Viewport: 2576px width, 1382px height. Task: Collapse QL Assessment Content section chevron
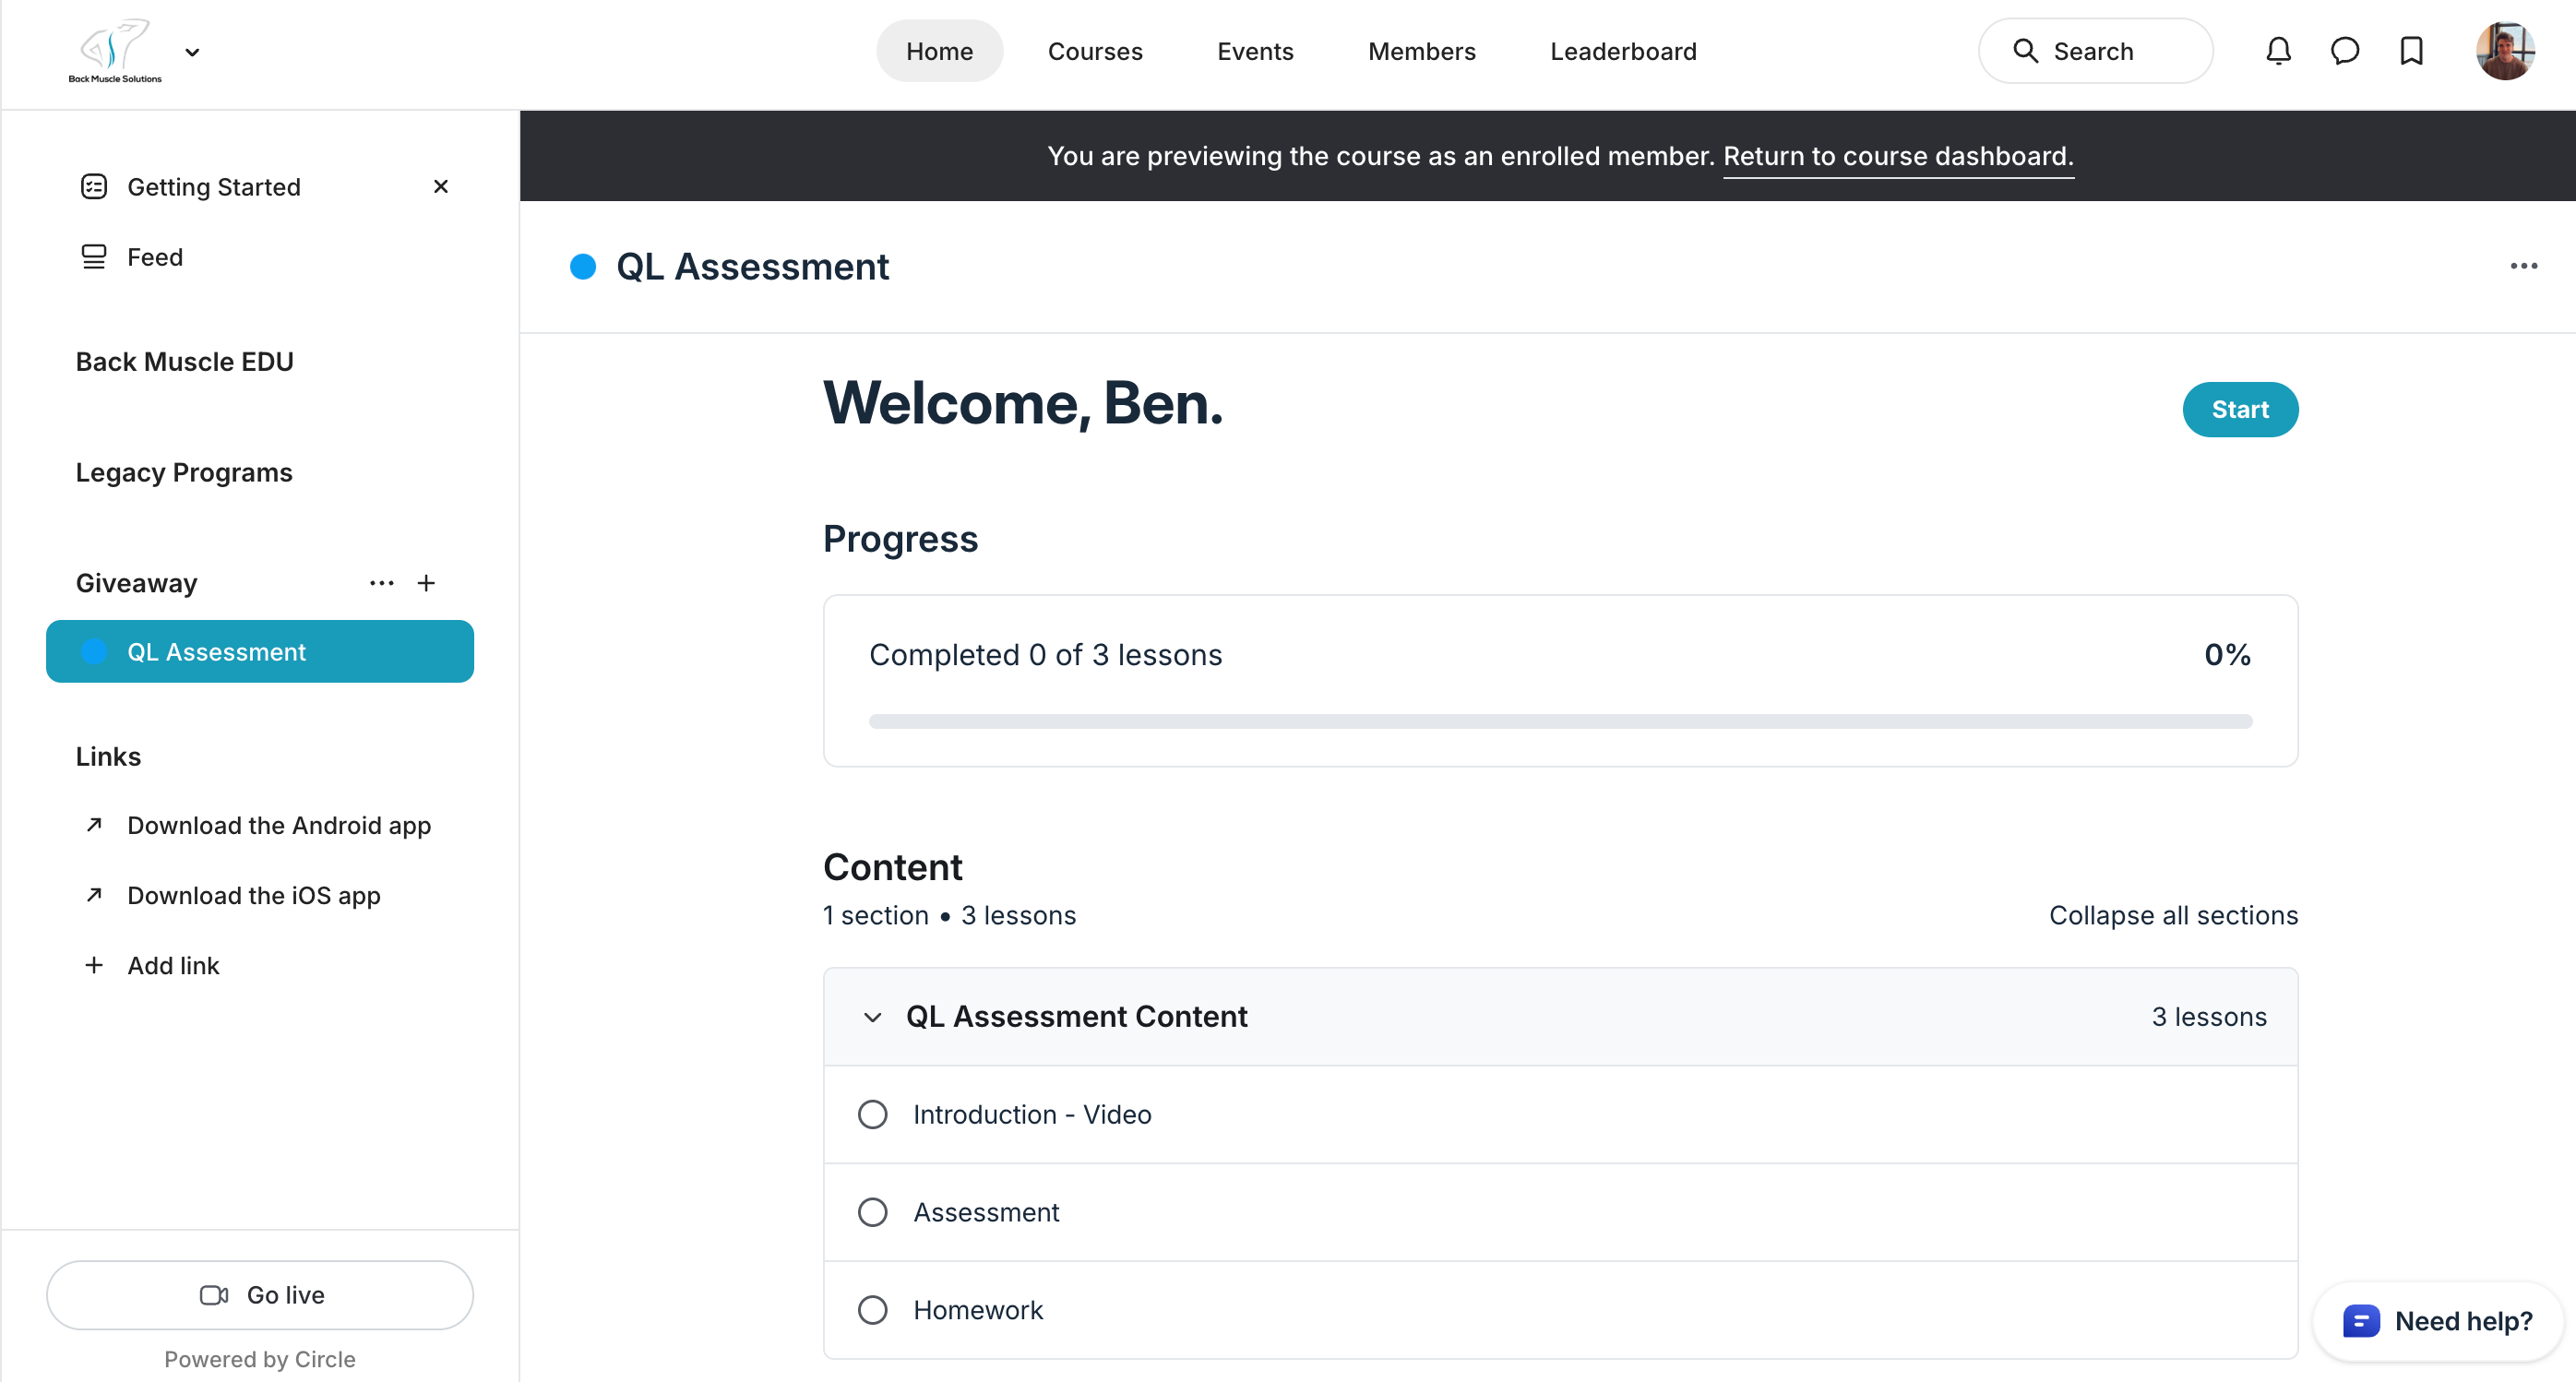point(872,1017)
